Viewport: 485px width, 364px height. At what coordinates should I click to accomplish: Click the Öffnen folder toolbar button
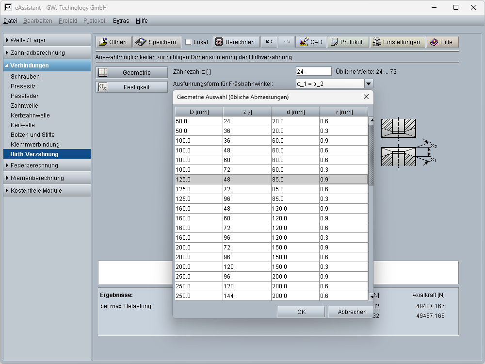[x=113, y=42]
